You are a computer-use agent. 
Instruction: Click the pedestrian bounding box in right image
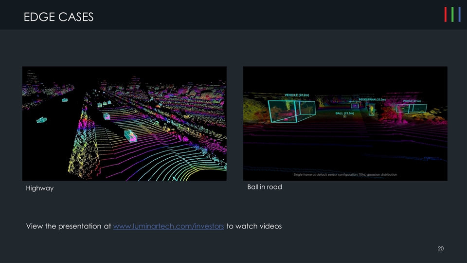(x=372, y=111)
